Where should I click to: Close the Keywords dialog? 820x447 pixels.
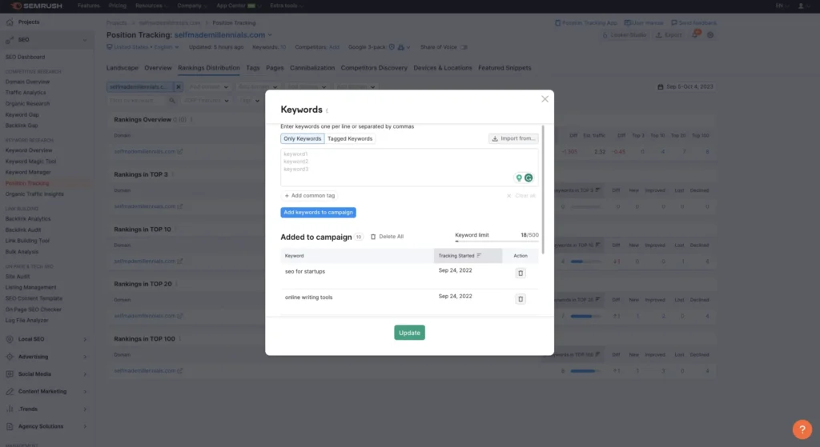[x=545, y=99]
